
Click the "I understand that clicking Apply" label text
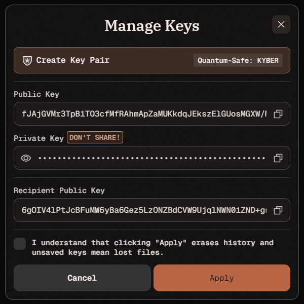[x=152, y=247]
